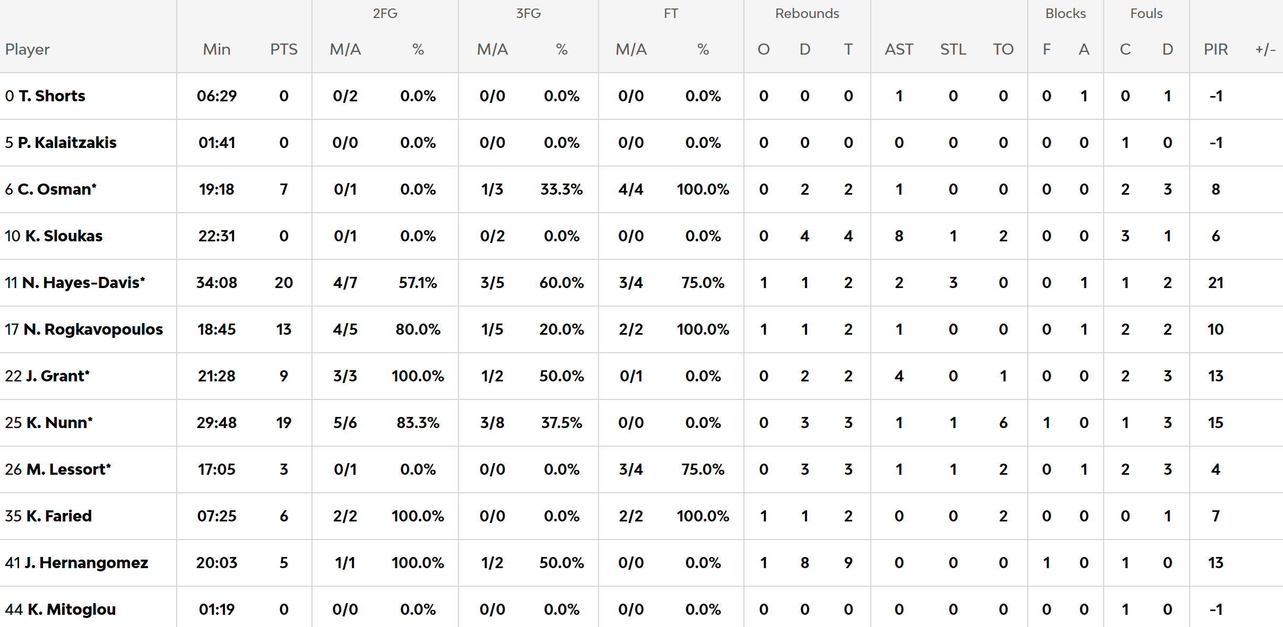Open J. Hernangomez player page
The image size is (1283, 627).
tap(85, 563)
